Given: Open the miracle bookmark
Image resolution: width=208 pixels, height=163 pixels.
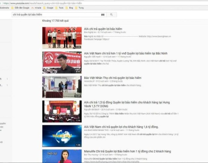Looking at the screenshot, I should click(36, 8).
